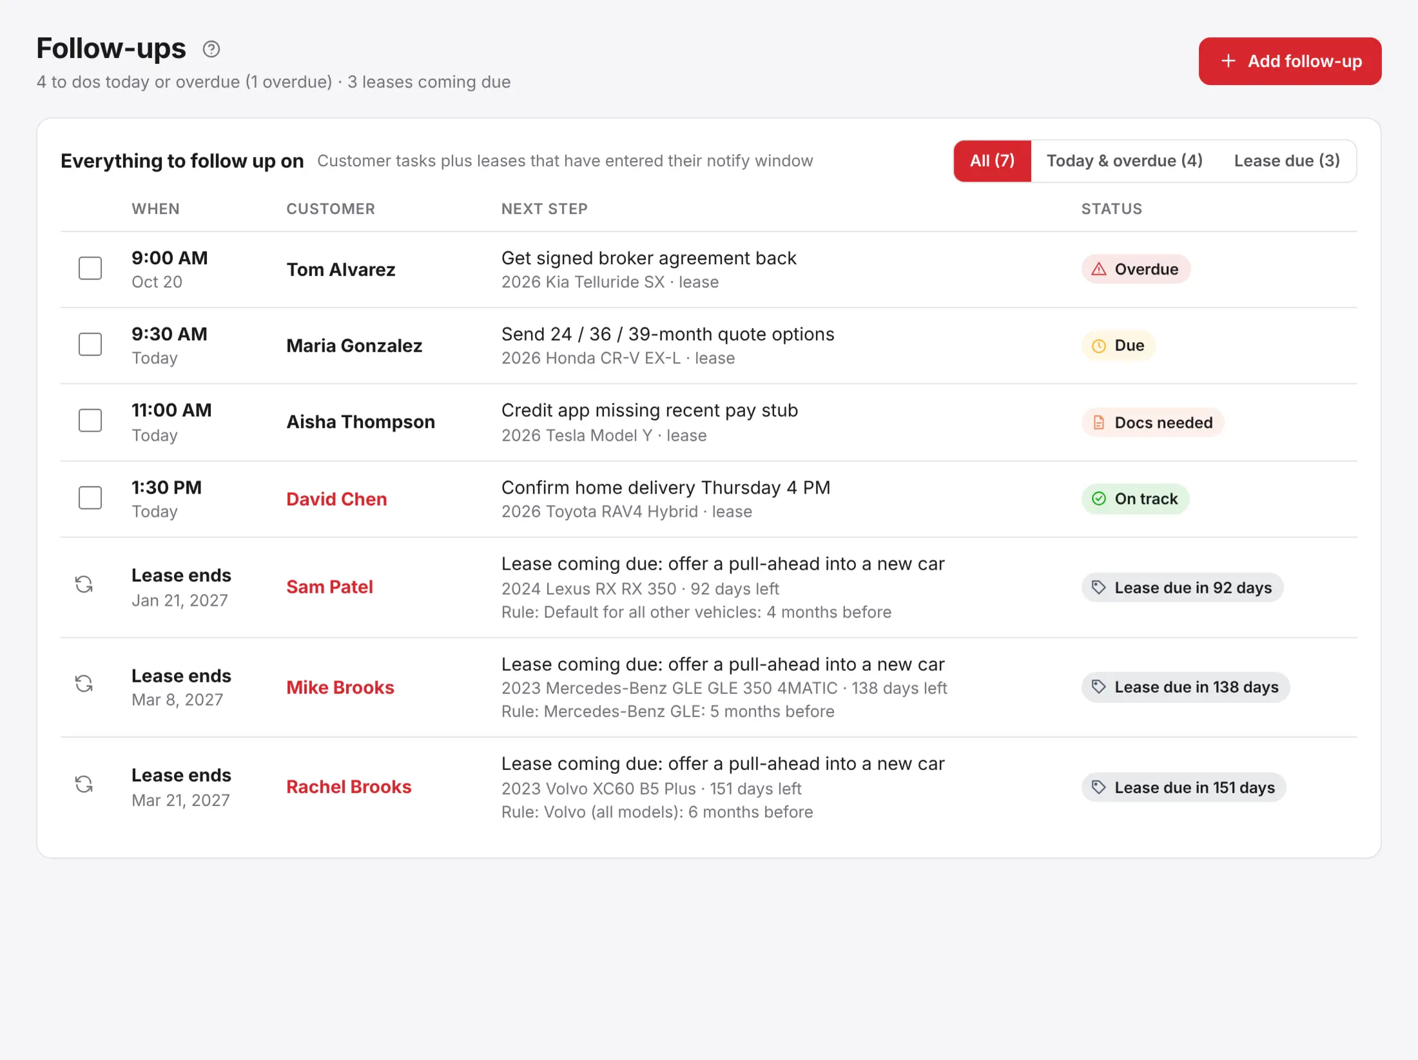Click Aisha Thompson customer name
The width and height of the screenshot is (1418, 1060).
(361, 422)
